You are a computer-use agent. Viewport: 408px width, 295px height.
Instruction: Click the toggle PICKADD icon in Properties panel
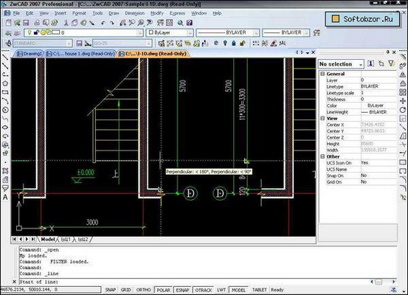(371, 63)
